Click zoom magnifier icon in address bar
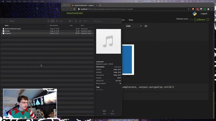This screenshot has height=121, width=216. point(188,9)
